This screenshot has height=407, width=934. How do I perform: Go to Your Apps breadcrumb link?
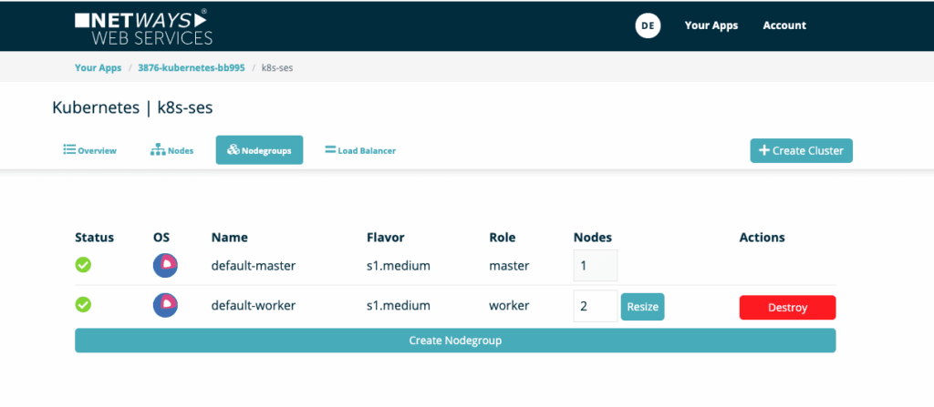coord(98,67)
